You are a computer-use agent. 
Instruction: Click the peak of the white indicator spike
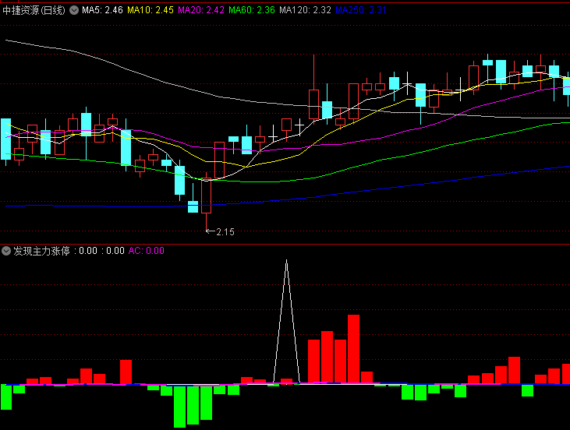tap(286, 261)
